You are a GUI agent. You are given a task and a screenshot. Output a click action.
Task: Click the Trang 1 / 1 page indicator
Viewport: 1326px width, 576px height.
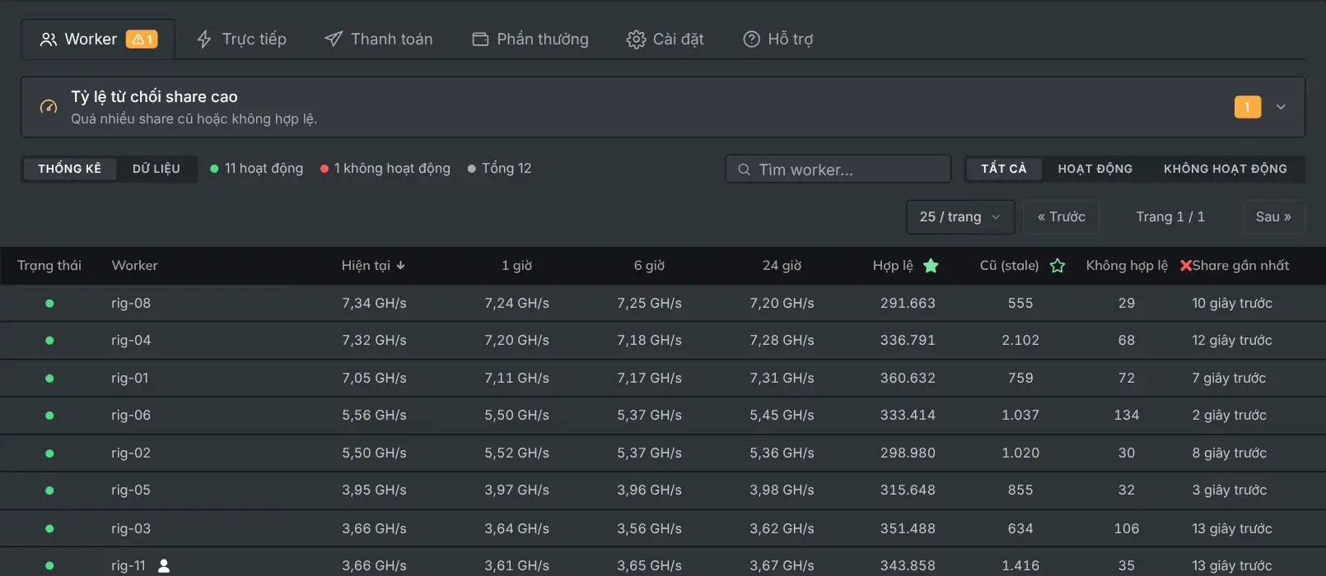(x=1170, y=217)
